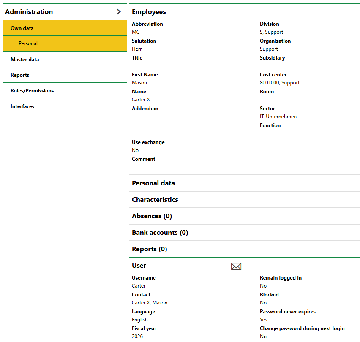Click the Blocked value No

click(263, 303)
